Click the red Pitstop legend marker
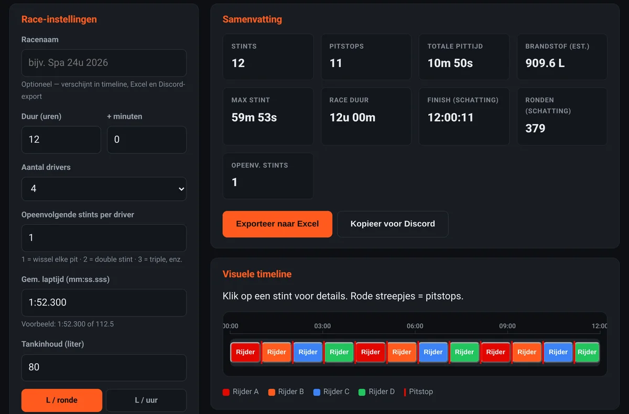Screen dimensions: 629x414 coord(405,392)
